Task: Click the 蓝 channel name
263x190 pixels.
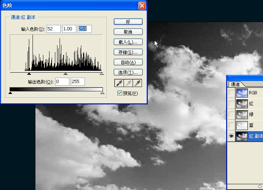Action: click(x=251, y=125)
